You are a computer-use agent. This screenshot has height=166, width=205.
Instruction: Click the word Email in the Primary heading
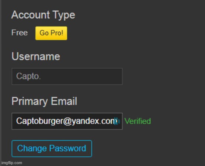point(64,101)
